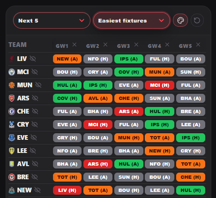Image resolution: width=216 pixels, height=198 pixels.
Task: Click the Chelsea club crest
Action: pyautogui.click(x=12, y=111)
